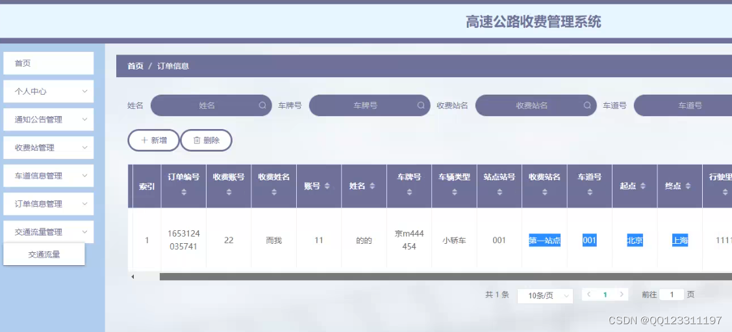Image resolution: width=732 pixels, height=332 pixels.
Task: Click the 索引 column header
Action: coord(147,187)
